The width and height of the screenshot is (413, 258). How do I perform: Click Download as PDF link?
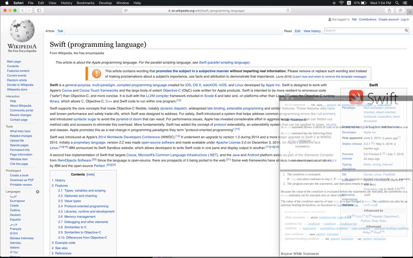[x=22, y=180]
